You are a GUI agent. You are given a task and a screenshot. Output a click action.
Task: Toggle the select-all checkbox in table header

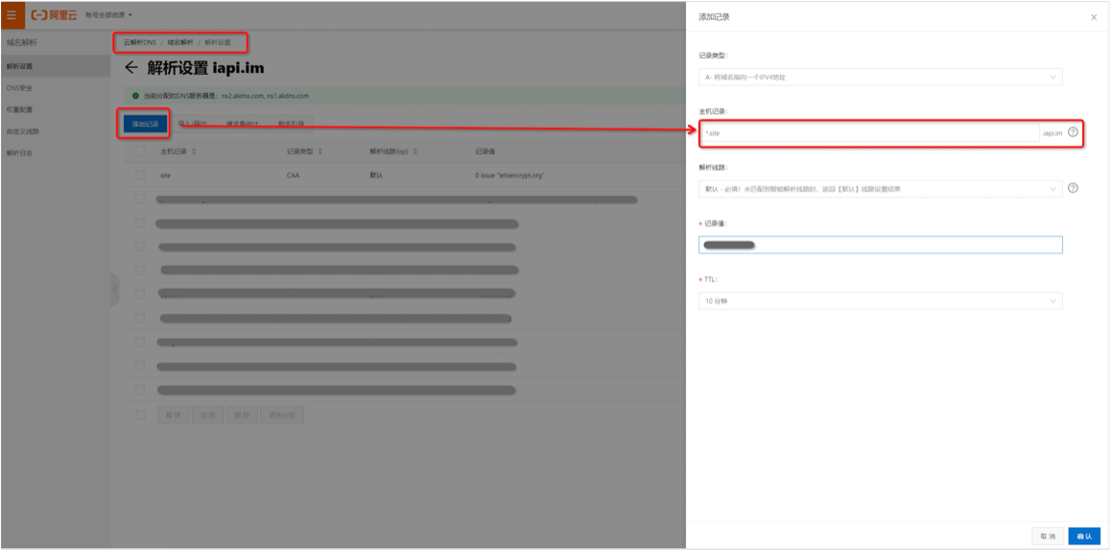click(x=140, y=152)
